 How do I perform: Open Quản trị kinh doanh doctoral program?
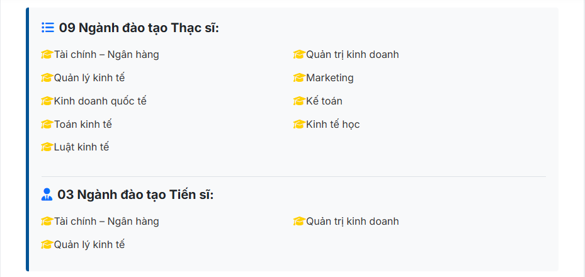pyautogui.click(x=353, y=222)
